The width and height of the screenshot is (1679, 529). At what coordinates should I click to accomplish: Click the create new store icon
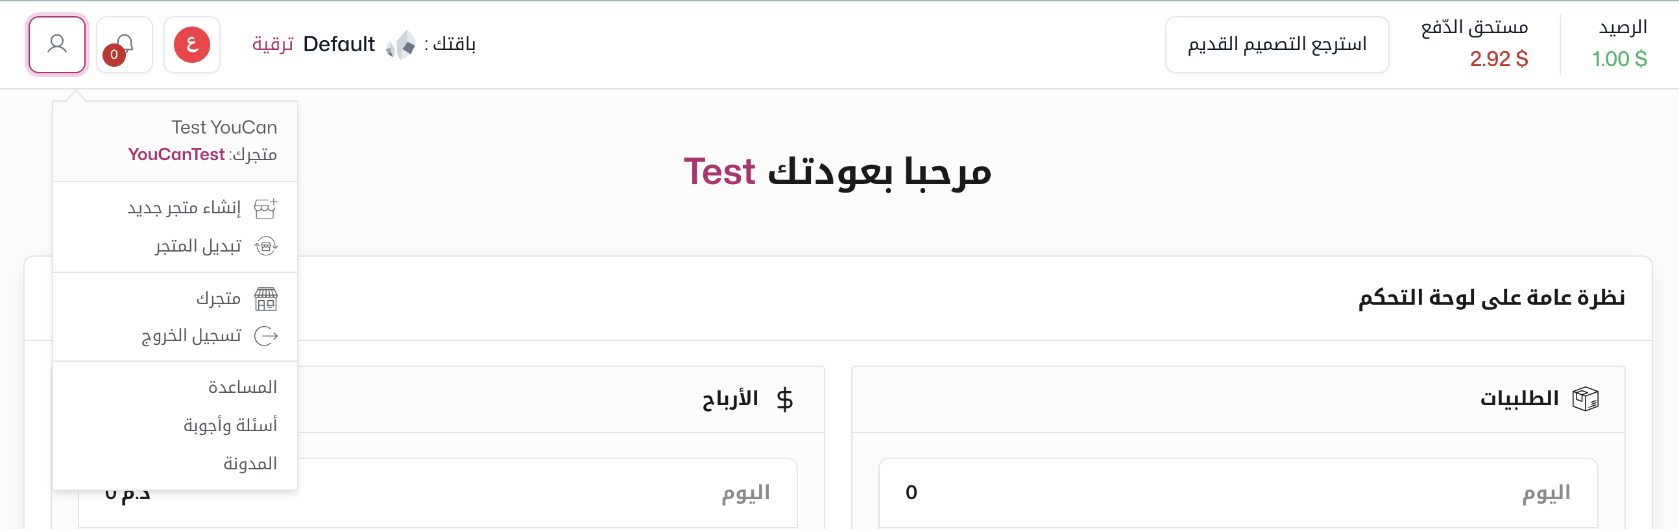point(265,208)
